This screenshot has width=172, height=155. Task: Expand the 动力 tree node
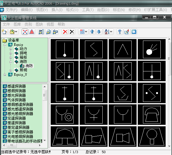coord(11,49)
